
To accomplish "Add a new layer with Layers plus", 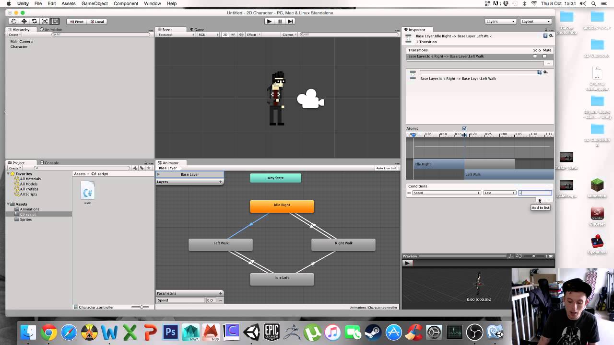I will coord(221,182).
